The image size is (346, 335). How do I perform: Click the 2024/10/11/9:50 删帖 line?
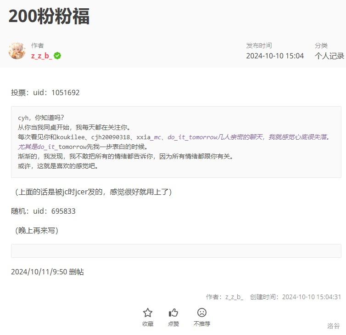click(x=47, y=272)
